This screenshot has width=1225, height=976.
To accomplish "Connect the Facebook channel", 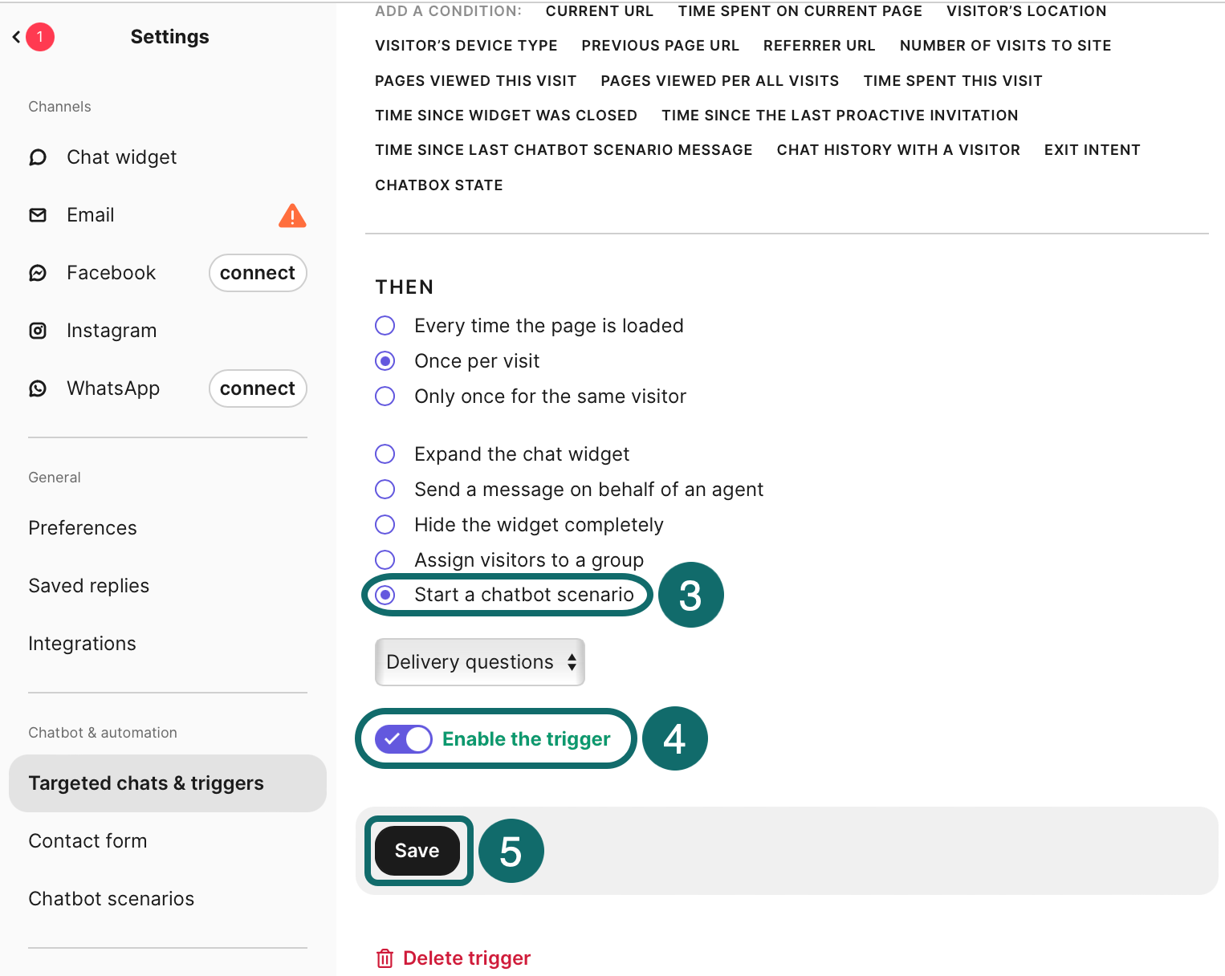I will coord(258,273).
